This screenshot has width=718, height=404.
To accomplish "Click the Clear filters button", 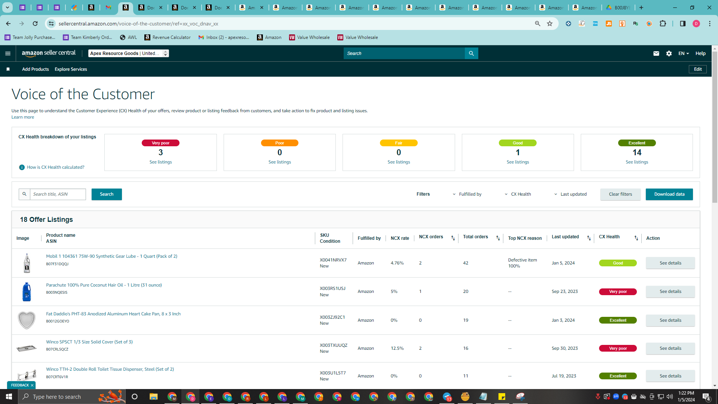I will [620, 194].
